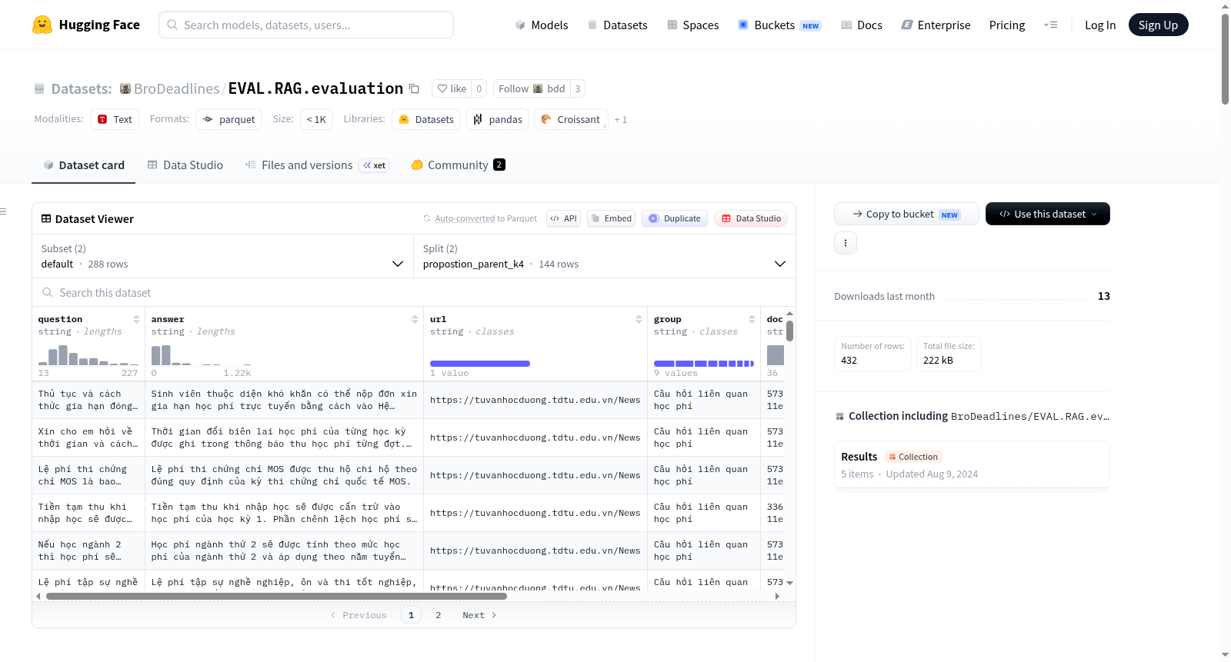The image size is (1231, 662).
Task: Switch to the Data Studio tab
Action: [x=185, y=165]
